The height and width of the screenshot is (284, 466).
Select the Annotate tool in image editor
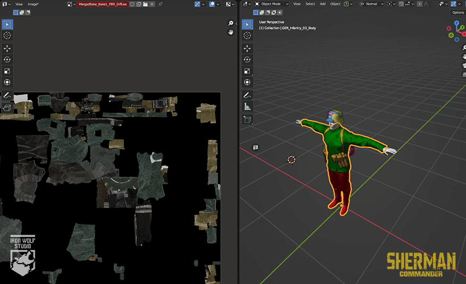[x=7, y=95]
